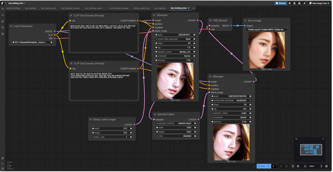Toggle collapse dot on Upscale Latent node
The width and height of the screenshot is (333, 172).
click(x=155, y=114)
